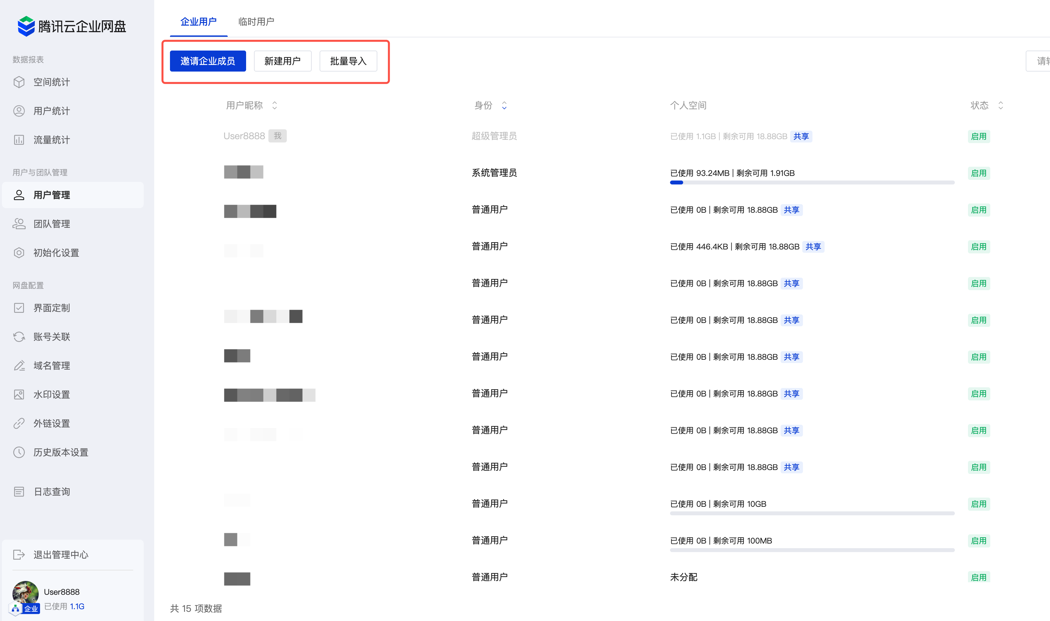Click the 流量统计 bar chart icon

point(19,140)
